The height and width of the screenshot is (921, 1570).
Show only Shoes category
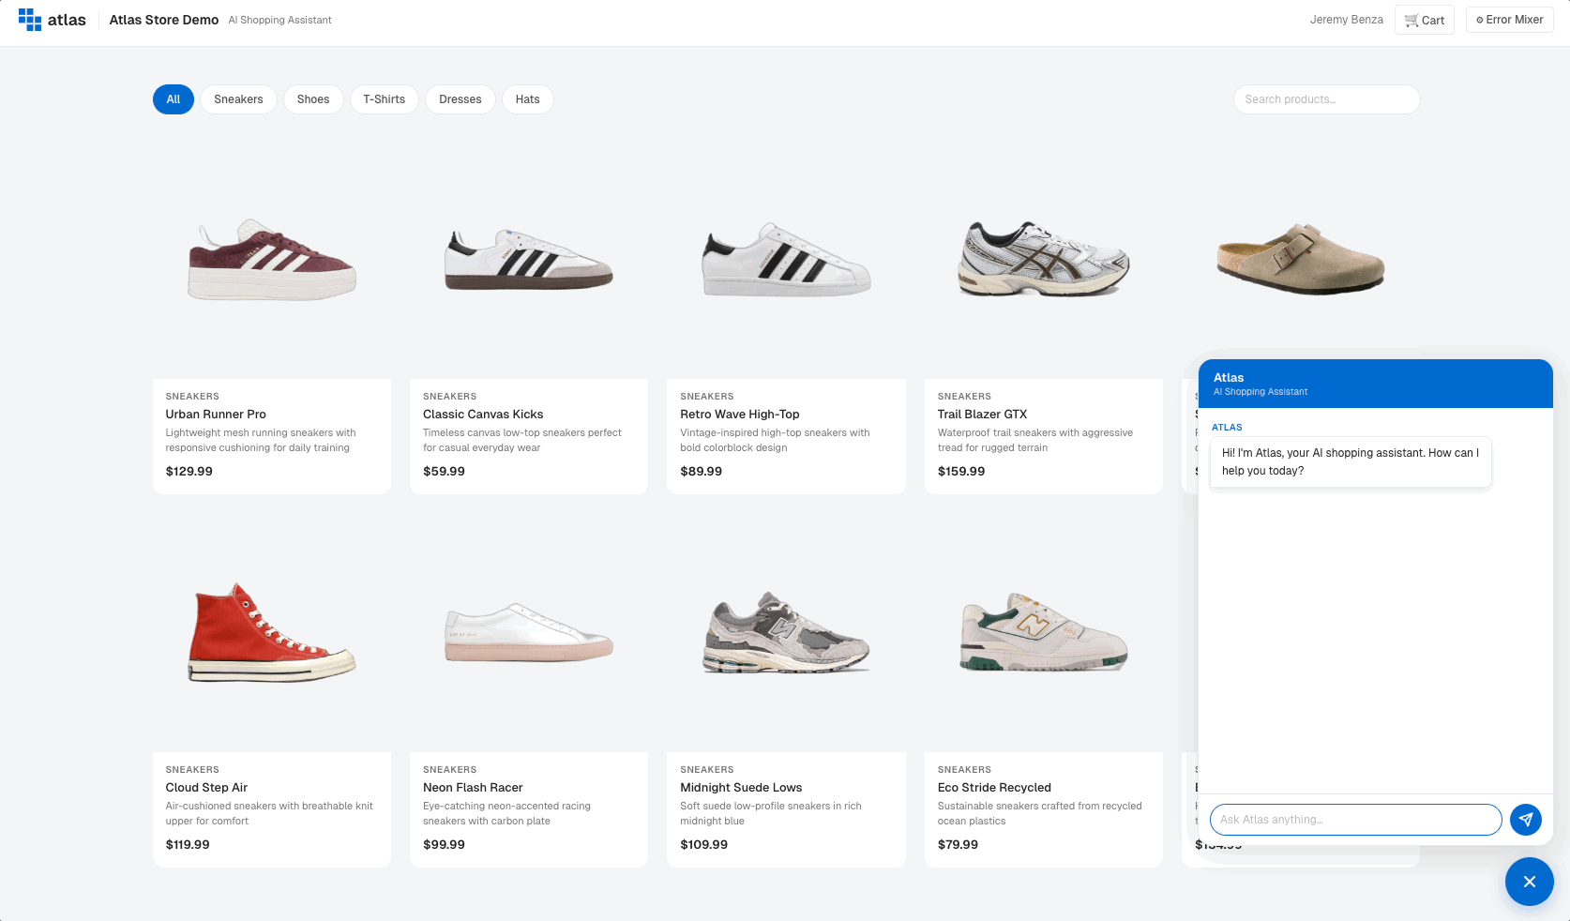313,99
